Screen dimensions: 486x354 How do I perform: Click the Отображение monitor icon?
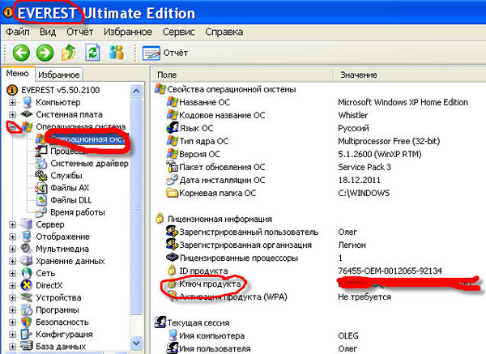pyautogui.click(x=27, y=237)
